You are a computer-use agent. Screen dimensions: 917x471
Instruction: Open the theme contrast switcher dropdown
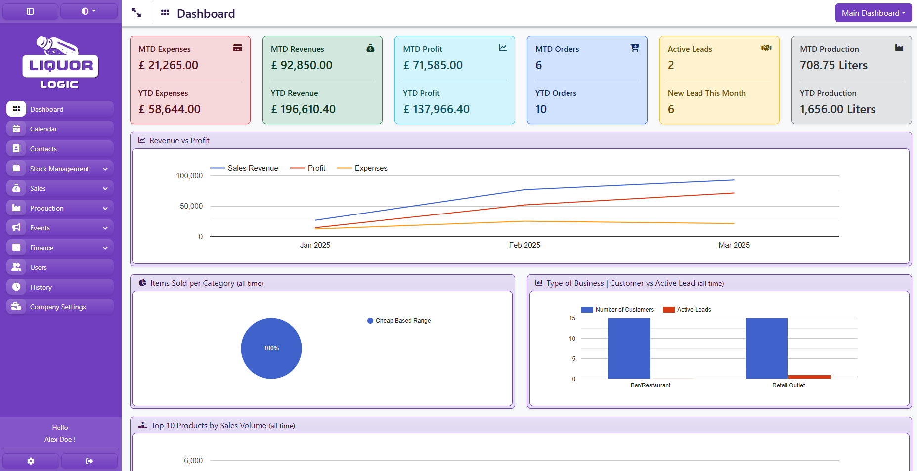[x=88, y=11]
